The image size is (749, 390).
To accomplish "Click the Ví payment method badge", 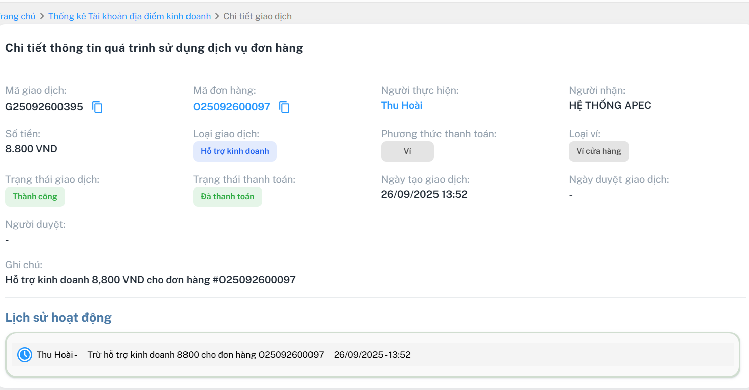I will pyautogui.click(x=407, y=151).
